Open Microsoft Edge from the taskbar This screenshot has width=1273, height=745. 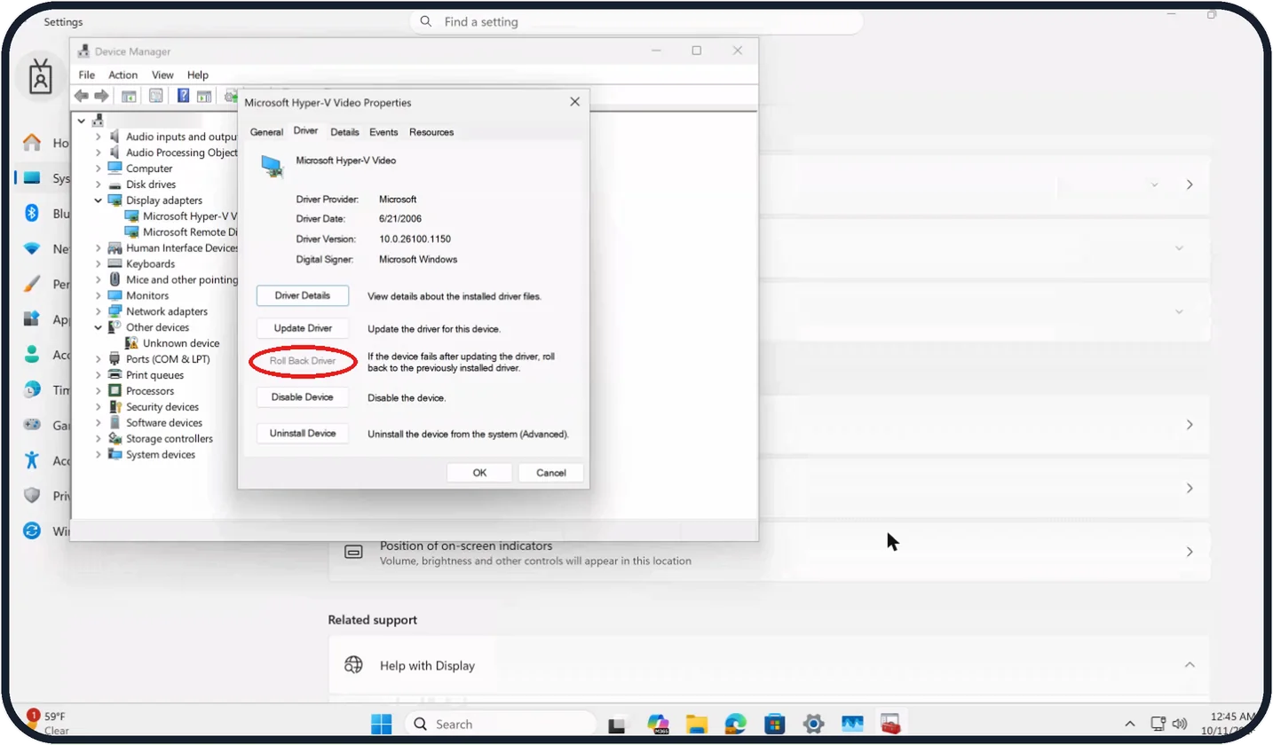tap(735, 724)
